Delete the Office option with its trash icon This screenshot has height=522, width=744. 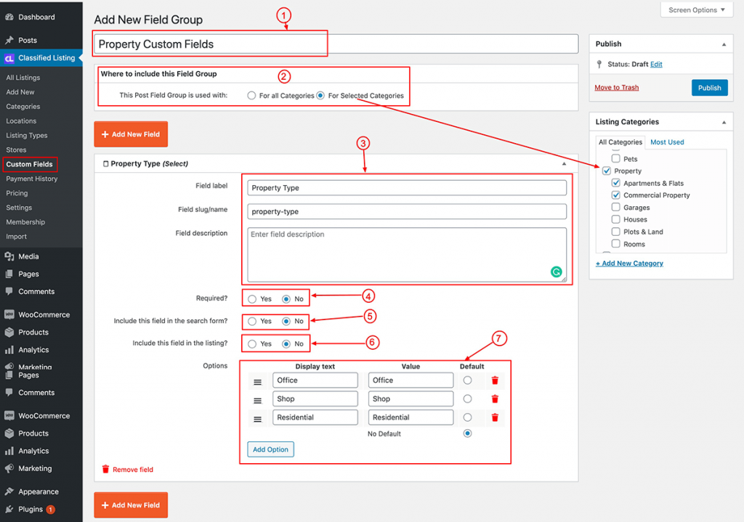pyautogui.click(x=495, y=380)
